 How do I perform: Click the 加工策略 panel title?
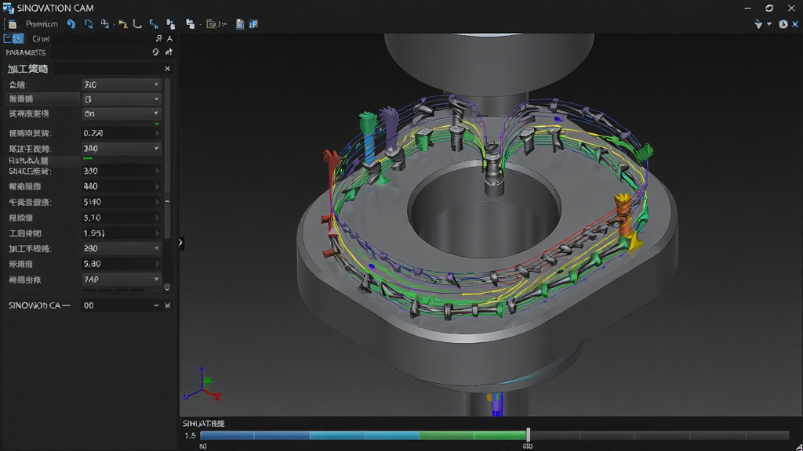point(27,69)
